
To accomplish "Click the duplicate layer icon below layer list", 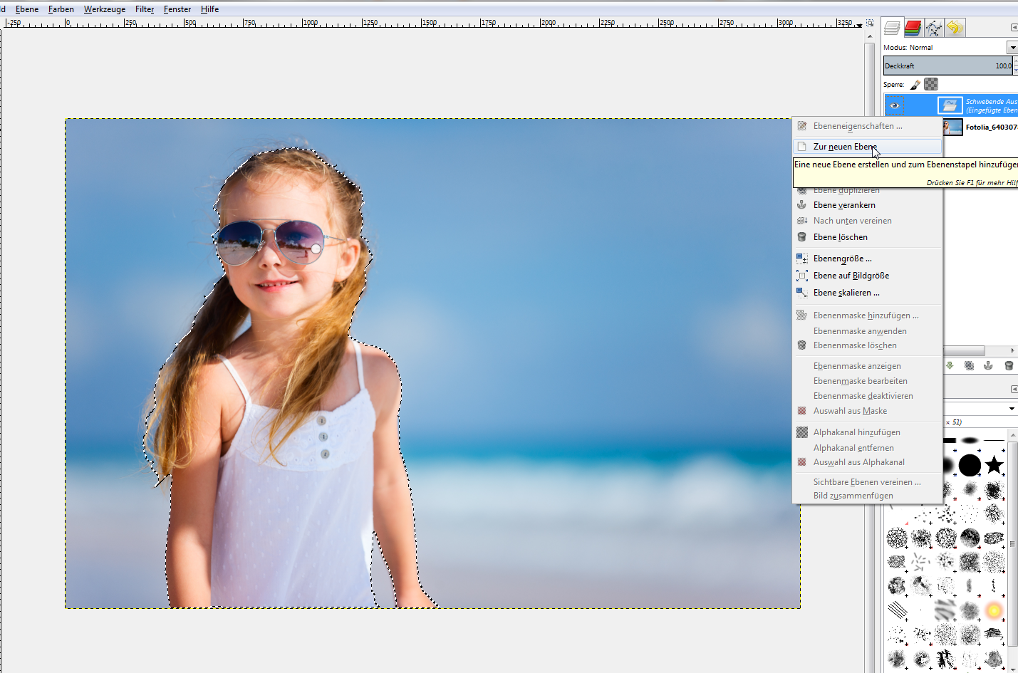I will (x=969, y=365).
